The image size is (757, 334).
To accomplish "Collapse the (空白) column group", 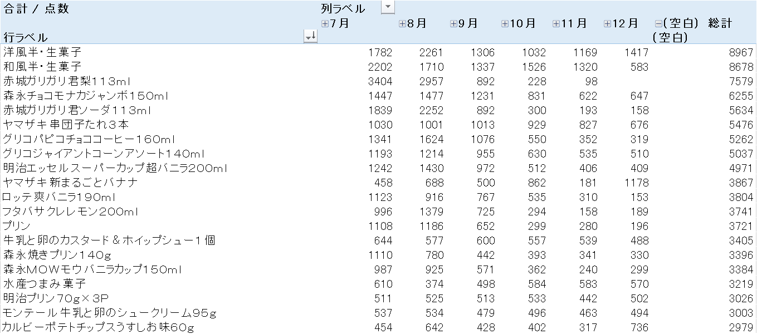I will (658, 23).
